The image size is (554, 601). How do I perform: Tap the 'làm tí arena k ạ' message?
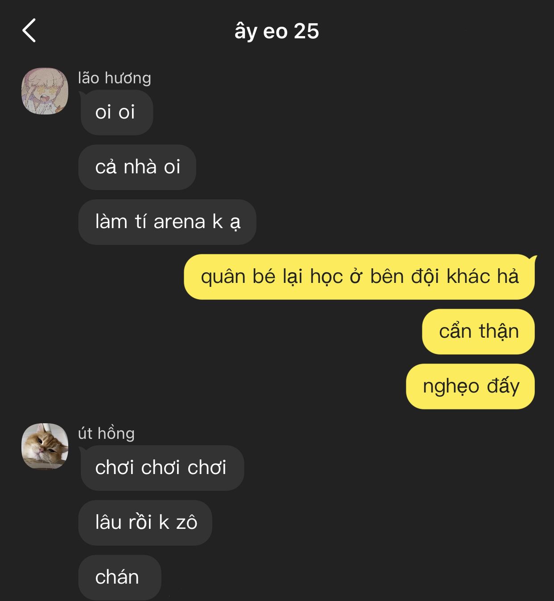coord(167,222)
